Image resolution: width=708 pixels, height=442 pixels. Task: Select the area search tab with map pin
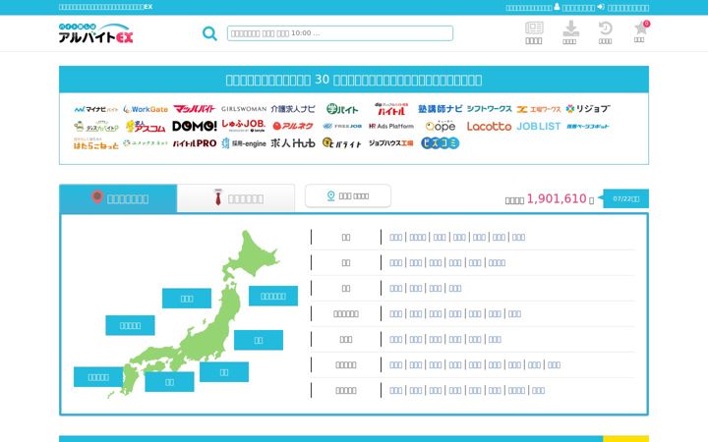coord(118,198)
